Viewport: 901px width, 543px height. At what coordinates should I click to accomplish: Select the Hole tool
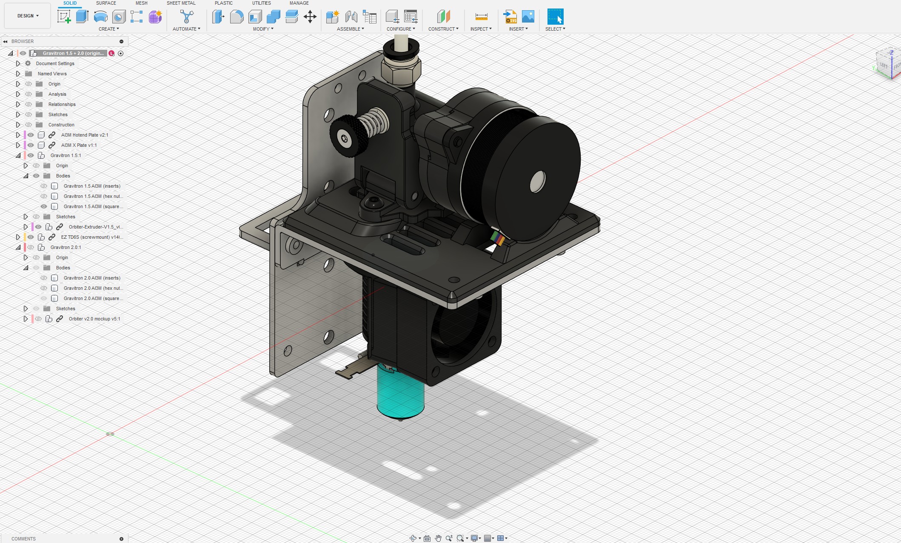point(119,17)
